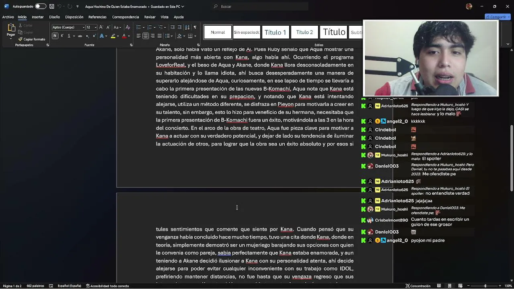Toggle show paragraph marks (pilcrow)

pos(195,27)
